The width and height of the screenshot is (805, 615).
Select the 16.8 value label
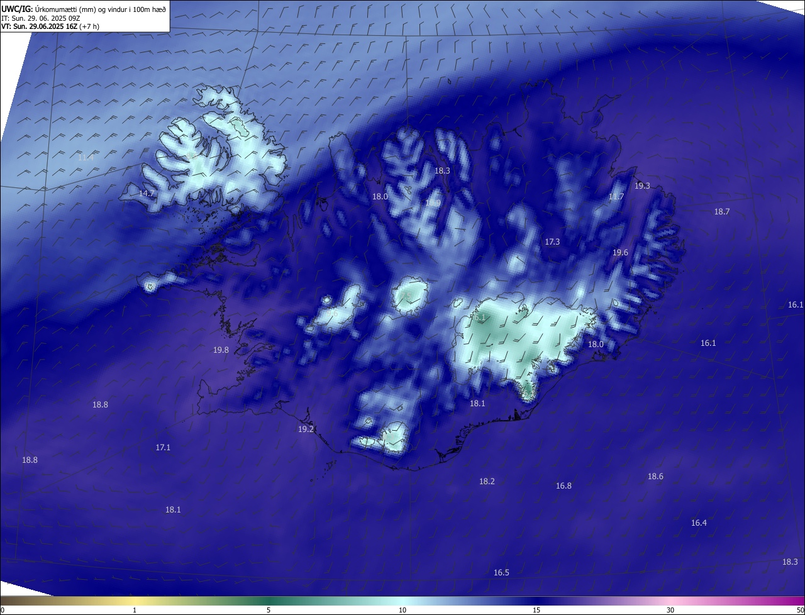(563, 485)
